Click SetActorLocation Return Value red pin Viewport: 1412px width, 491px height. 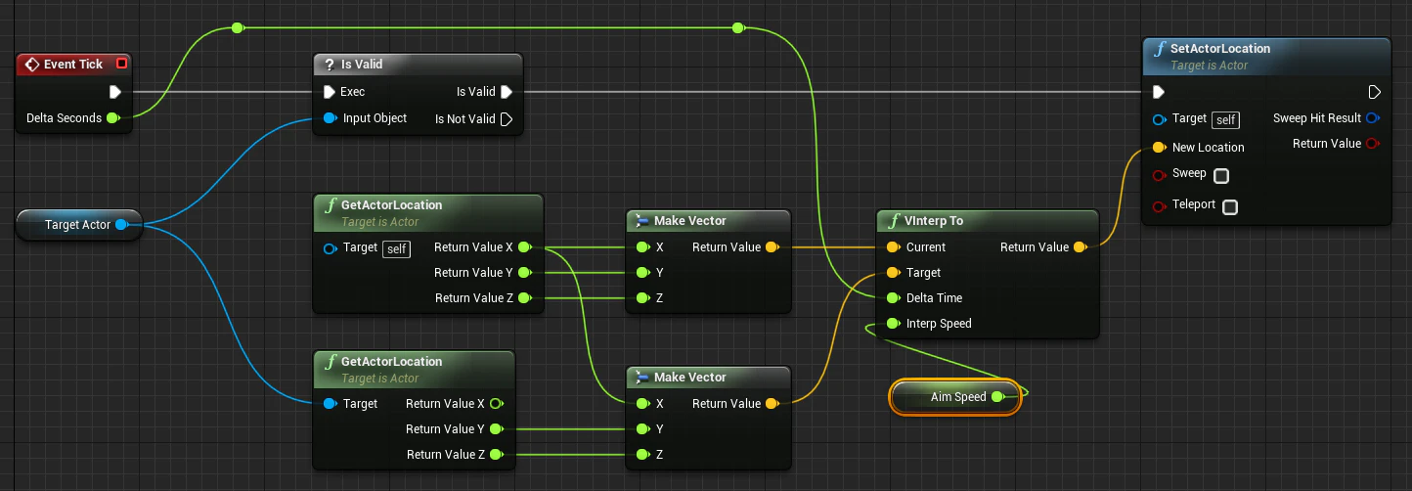[x=1373, y=144]
